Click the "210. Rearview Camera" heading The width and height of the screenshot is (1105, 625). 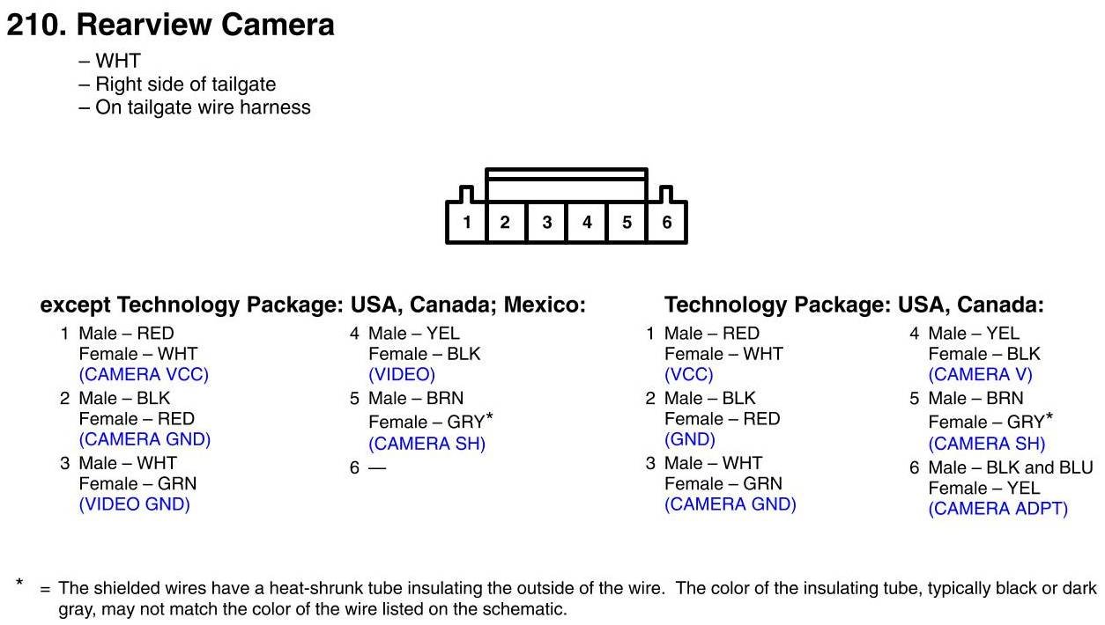coord(171,25)
